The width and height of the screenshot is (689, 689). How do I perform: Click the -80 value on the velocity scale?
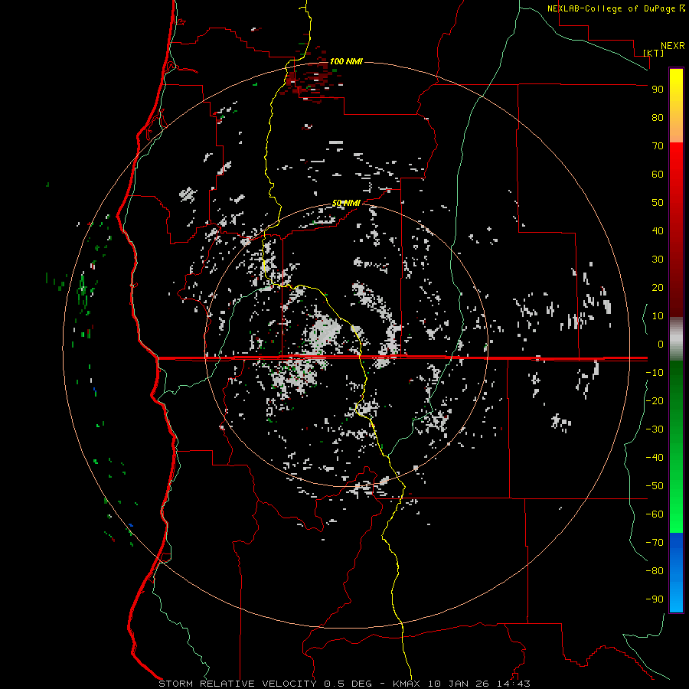click(x=655, y=571)
